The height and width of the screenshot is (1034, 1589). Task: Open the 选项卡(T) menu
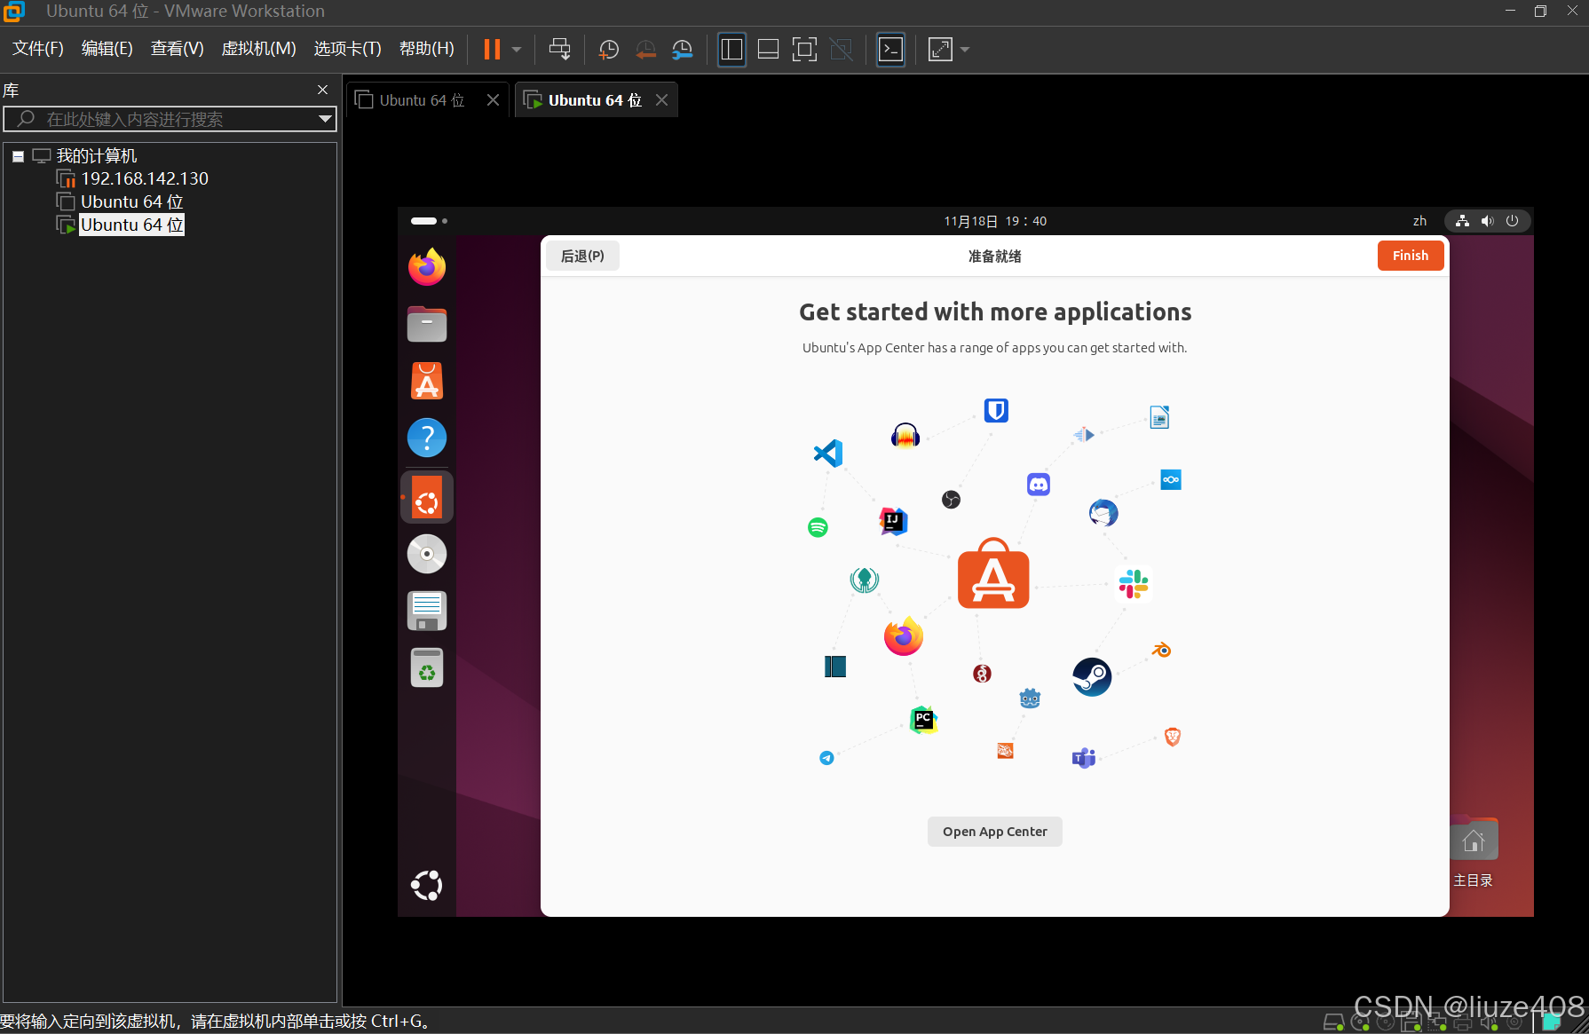click(x=347, y=49)
